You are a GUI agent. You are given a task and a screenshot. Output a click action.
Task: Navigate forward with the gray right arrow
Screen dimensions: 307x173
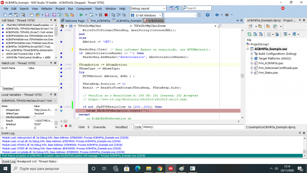(227, 15)
